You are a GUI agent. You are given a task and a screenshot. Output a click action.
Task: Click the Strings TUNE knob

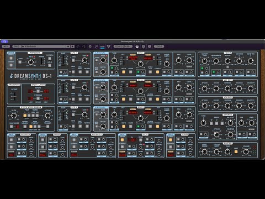[203, 123]
